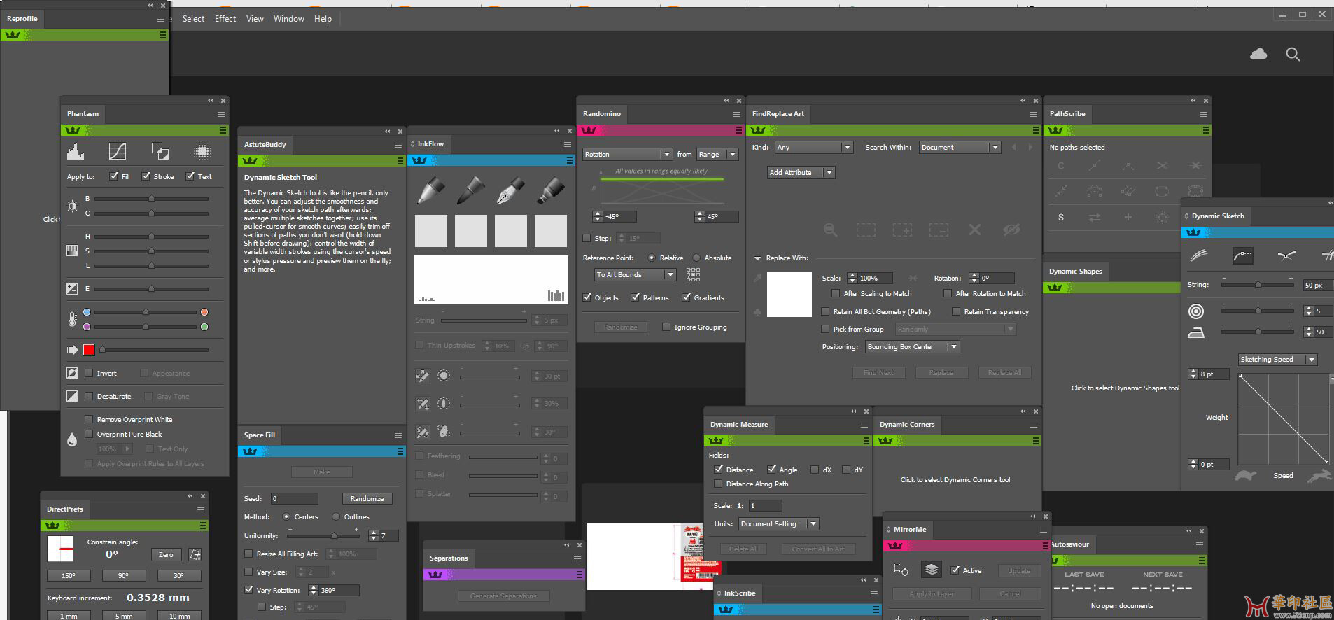Screen dimensions: 1334x620
Task: Open the Search Within Document dropdown
Action: [x=960, y=147]
